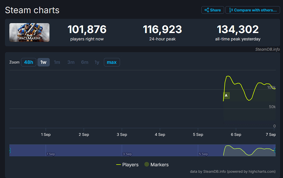This screenshot has height=178, width=283.
Task: Select the 1w zoom range
Action: coord(43,62)
